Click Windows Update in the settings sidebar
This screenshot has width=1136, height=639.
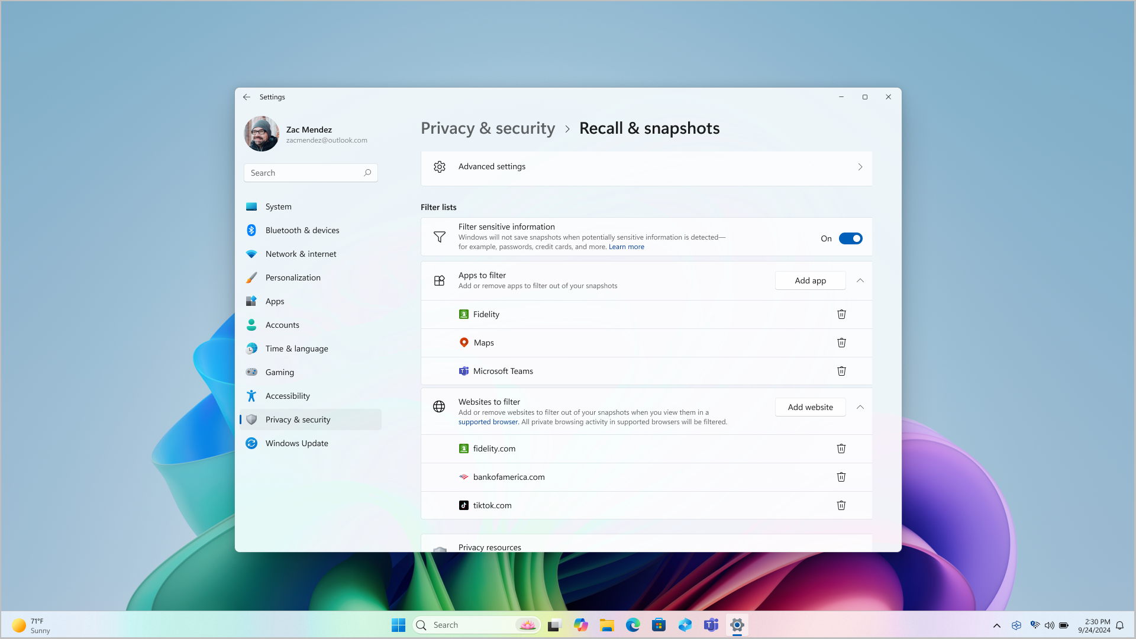(296, 443)
